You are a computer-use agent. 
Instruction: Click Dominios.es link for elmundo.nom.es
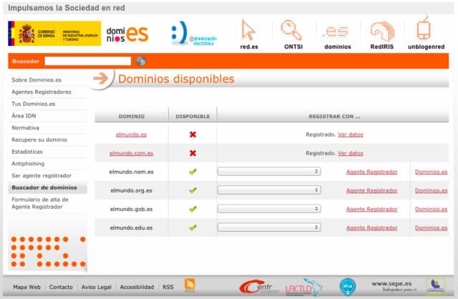pos(431,172)
